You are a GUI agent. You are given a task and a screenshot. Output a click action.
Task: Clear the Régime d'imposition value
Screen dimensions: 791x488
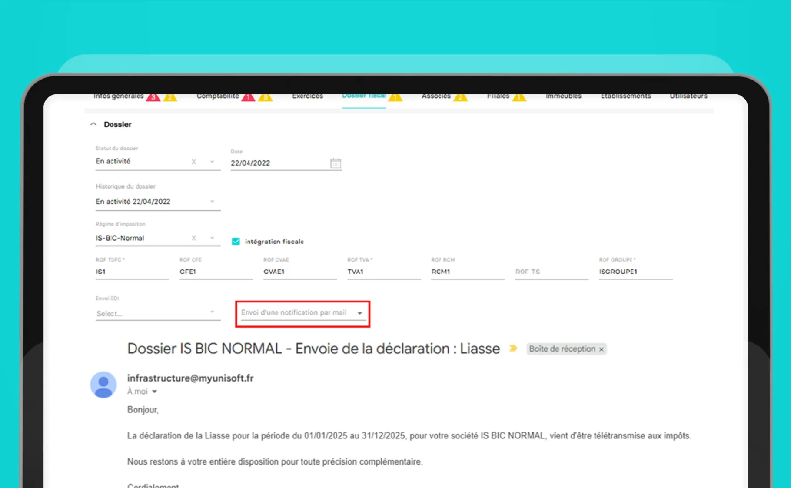coord(194,238)
